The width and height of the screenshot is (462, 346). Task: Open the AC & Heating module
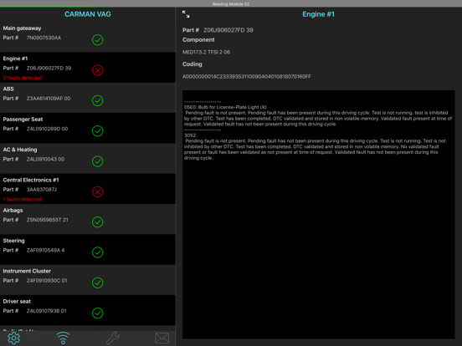coord(88,158)
